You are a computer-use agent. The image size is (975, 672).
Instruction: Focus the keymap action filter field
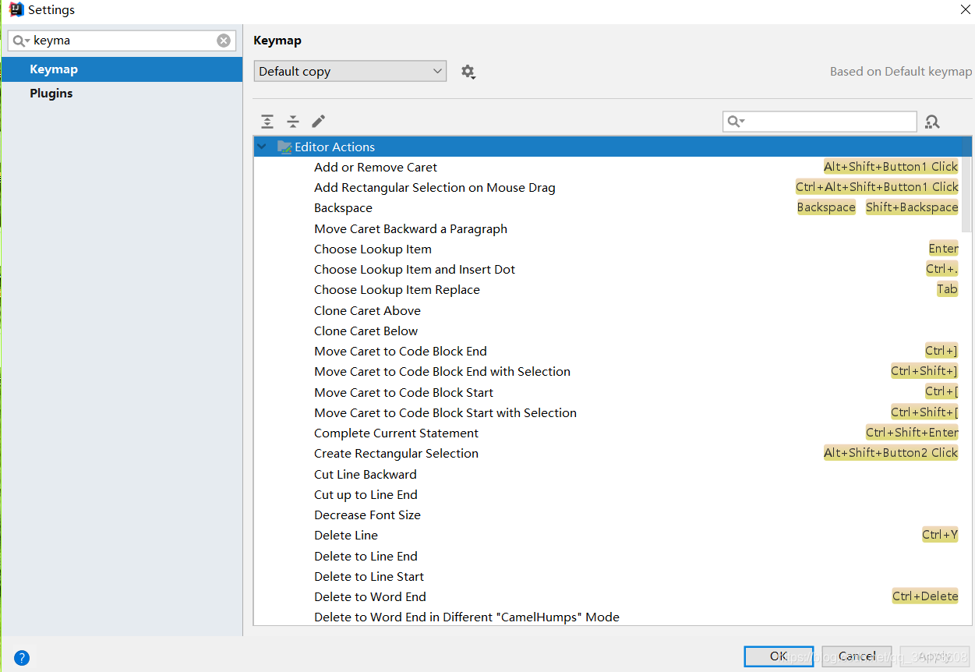click(820, 122)
